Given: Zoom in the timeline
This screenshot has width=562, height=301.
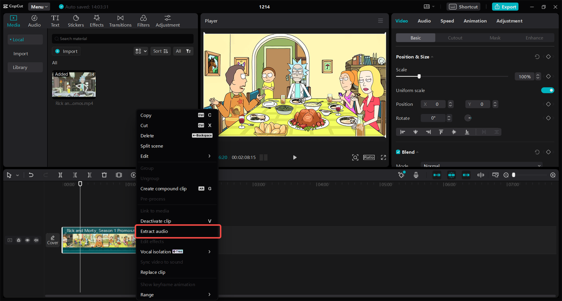Looking at the screenshot, I should point(553,175).
